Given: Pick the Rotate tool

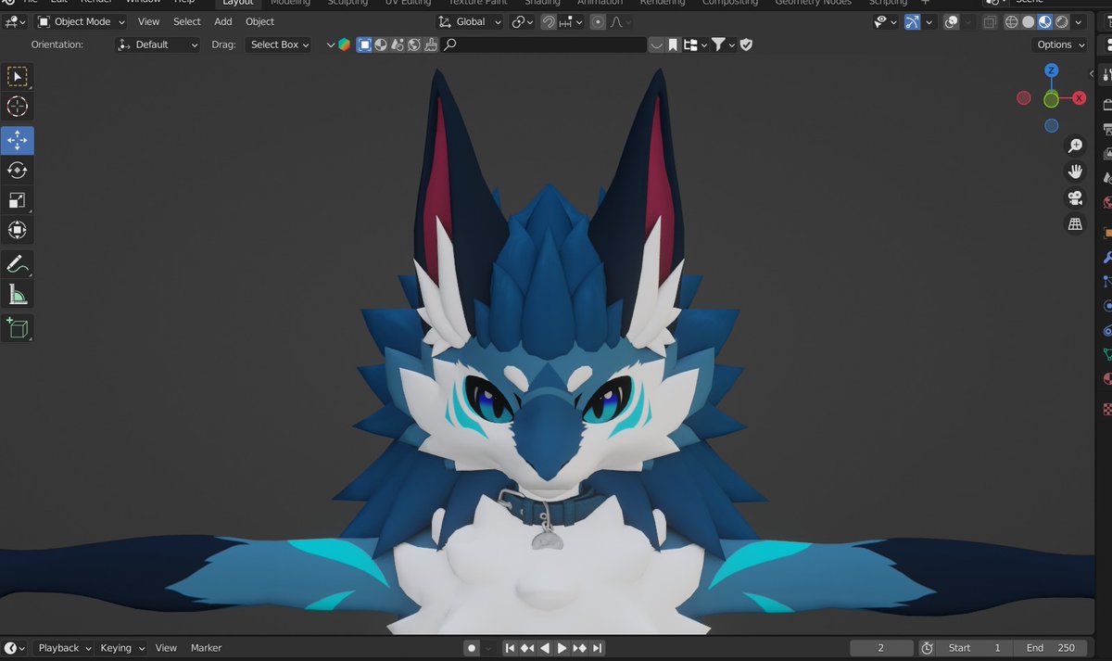Looking at the screenshot, I should [x=18, y=170].
